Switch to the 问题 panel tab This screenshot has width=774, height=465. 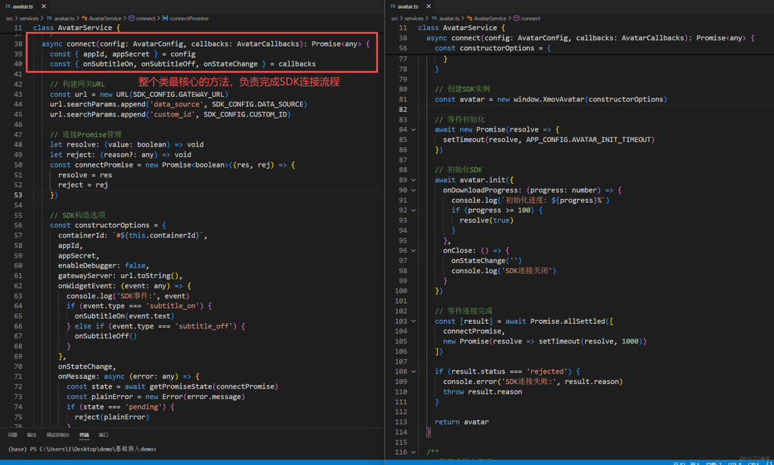12,435
